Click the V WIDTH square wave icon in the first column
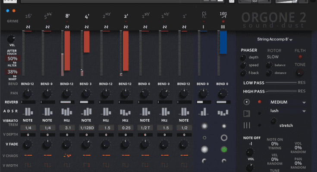This screenshot has width=317, height=172. [28, 164]
